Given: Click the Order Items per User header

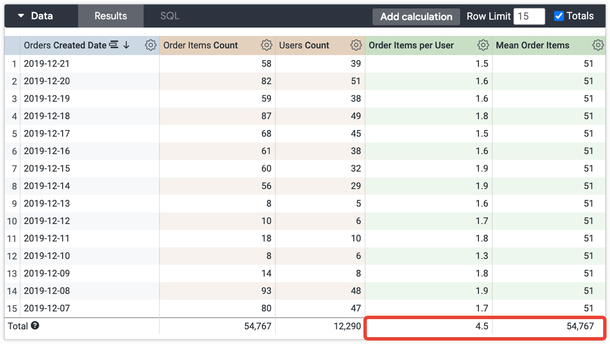Looking at the screenshot, I should tap(411, 45).
